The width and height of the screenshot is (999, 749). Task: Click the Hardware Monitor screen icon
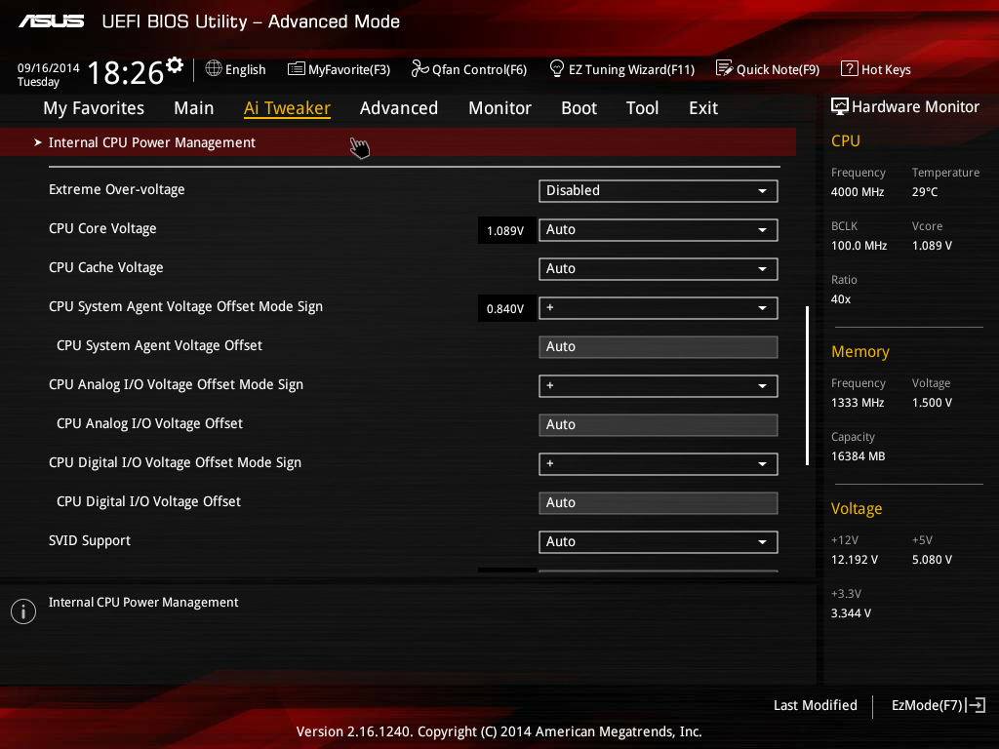(840, 106)
